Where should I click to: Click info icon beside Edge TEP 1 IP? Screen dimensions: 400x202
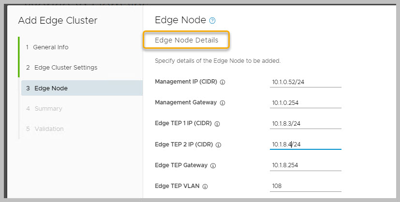(x=217, y=124)
